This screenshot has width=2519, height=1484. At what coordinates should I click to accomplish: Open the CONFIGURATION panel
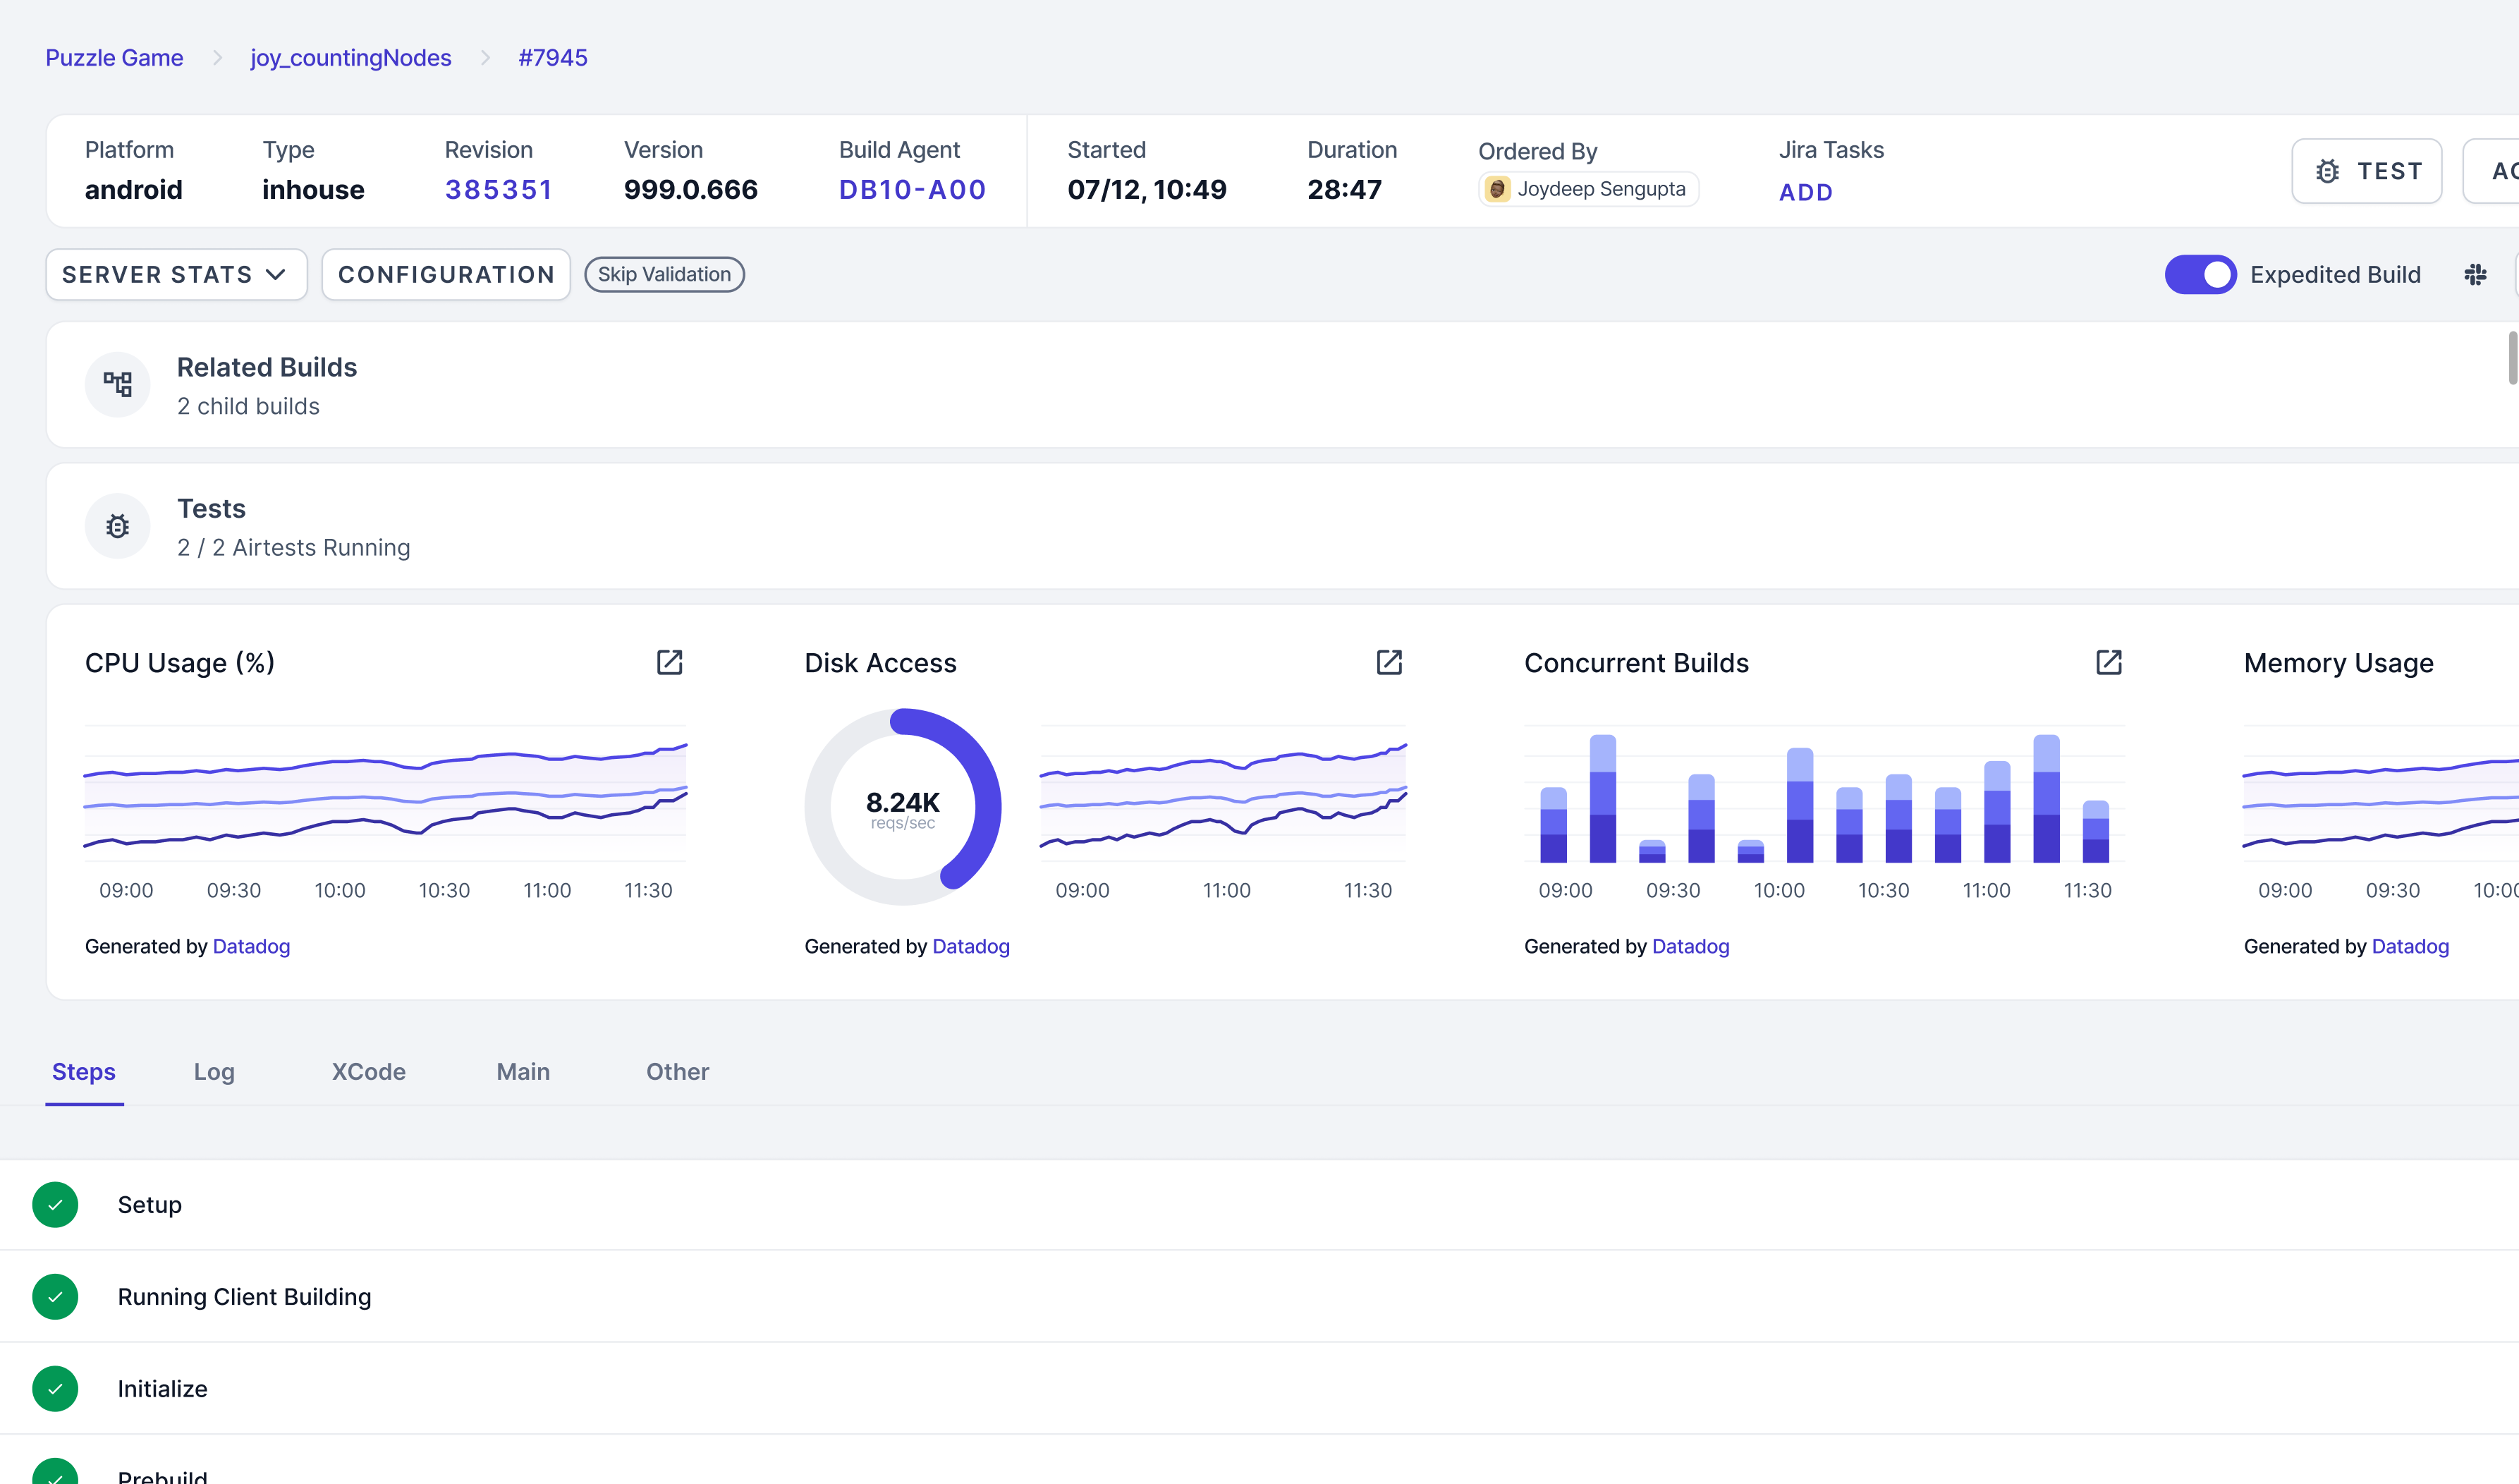[446, 274]
